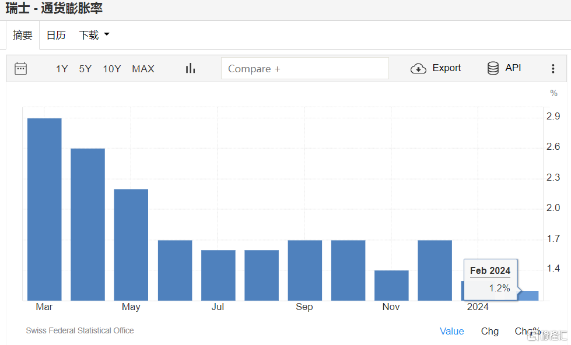Expand the 下载 dropdown menu

coord(94,35)
